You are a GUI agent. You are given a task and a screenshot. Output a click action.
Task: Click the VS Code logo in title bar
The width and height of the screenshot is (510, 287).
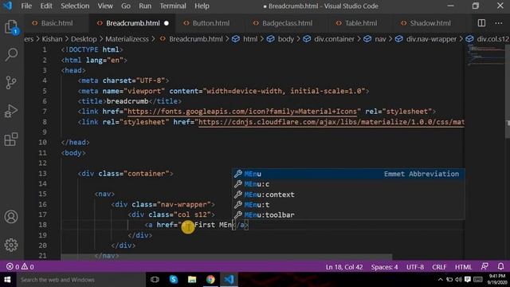tap(7, 6)
